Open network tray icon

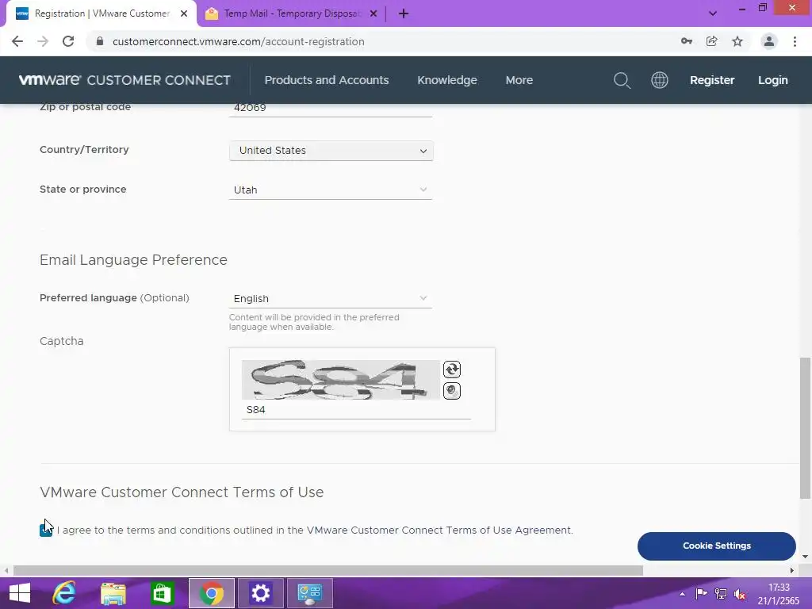pos(720,593)
